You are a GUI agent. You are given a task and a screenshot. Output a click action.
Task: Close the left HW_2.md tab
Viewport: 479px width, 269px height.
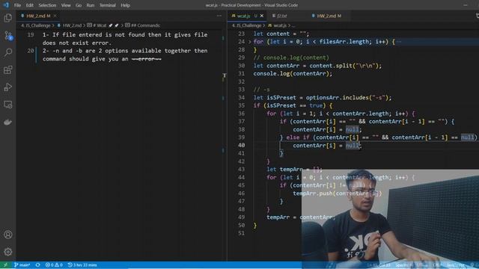coord(55,16)
